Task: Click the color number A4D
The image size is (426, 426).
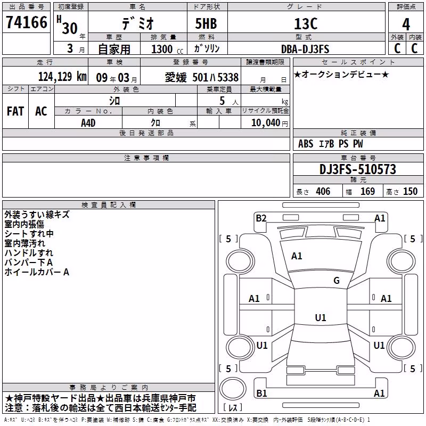Action: tap(88, 123)
